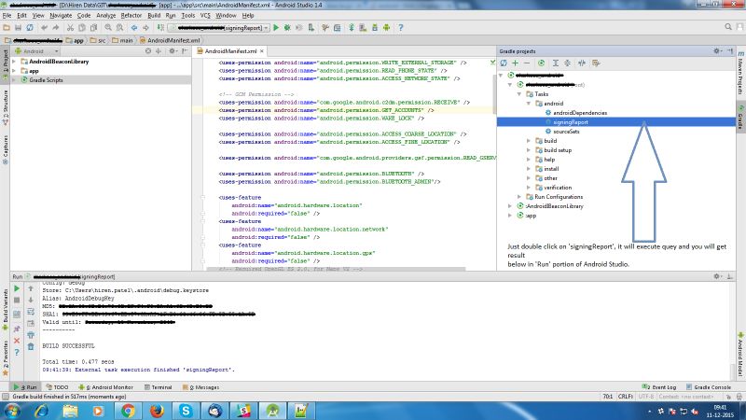This screenshot has width=746, height=420.
Task: Click the Back navigation arrow
Action: pos(134,28)
